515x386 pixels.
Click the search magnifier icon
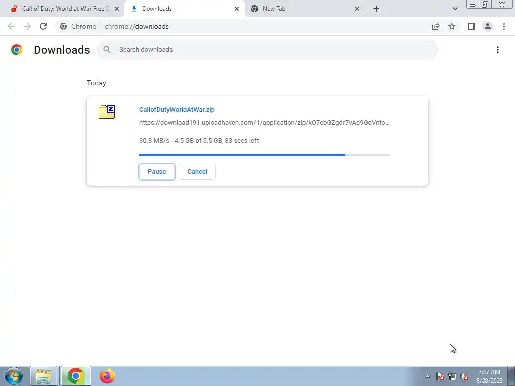point(107,50)
